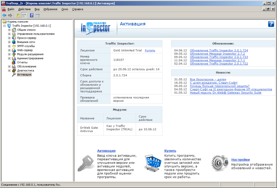Image resolution: width=277 pixels, height=188 pixels.
Task: Click the Активация key tree icon
Action: (x=14, y=74)
